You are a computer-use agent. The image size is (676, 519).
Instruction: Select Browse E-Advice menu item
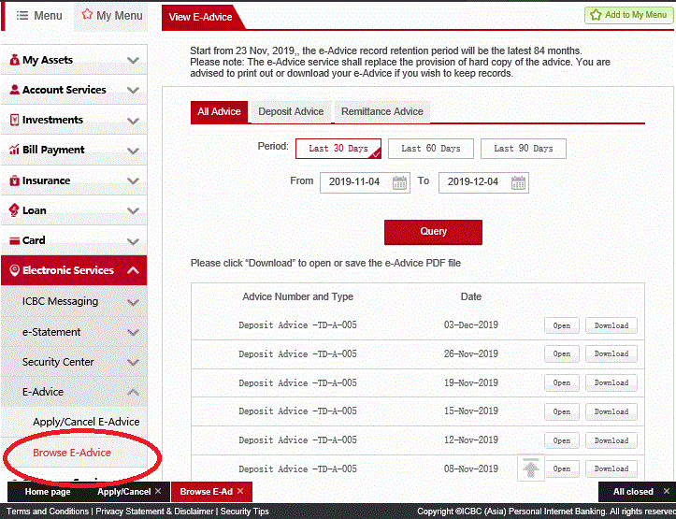(x=72, y=453)
